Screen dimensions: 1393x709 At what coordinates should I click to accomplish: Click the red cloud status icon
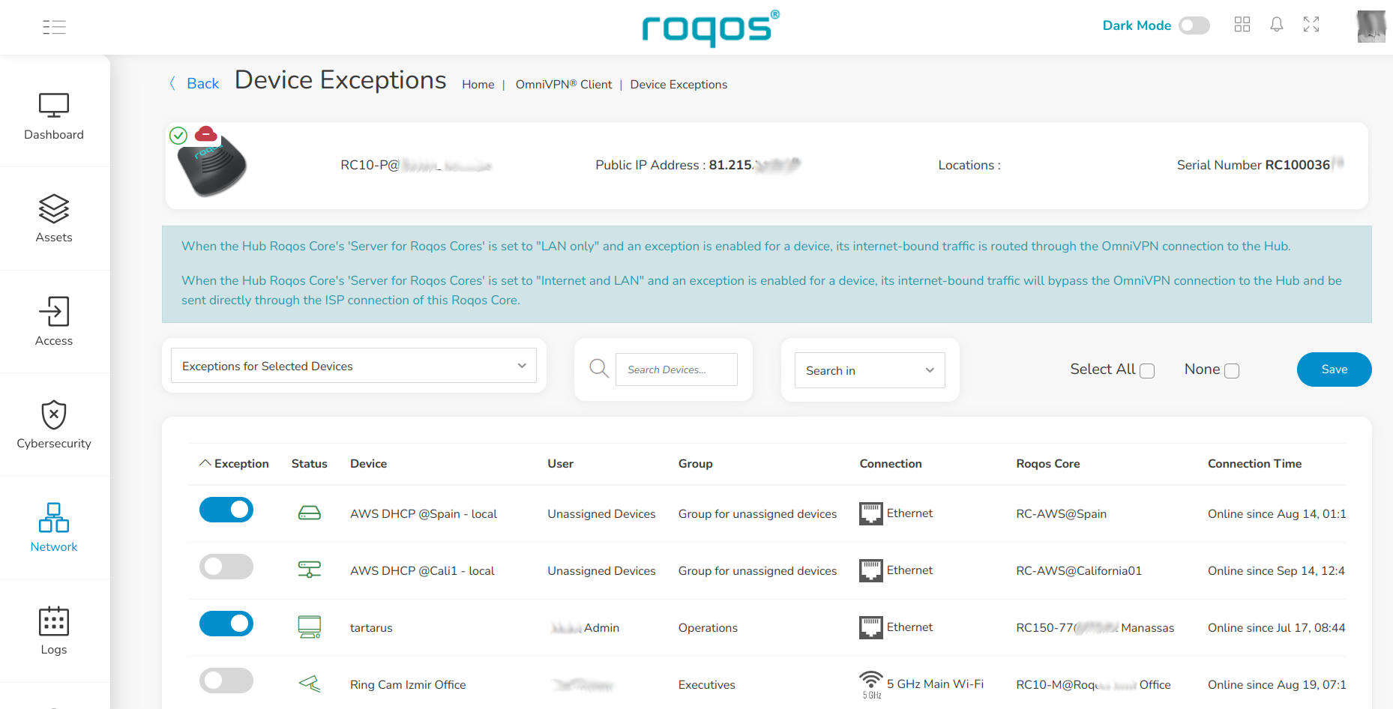206,134
